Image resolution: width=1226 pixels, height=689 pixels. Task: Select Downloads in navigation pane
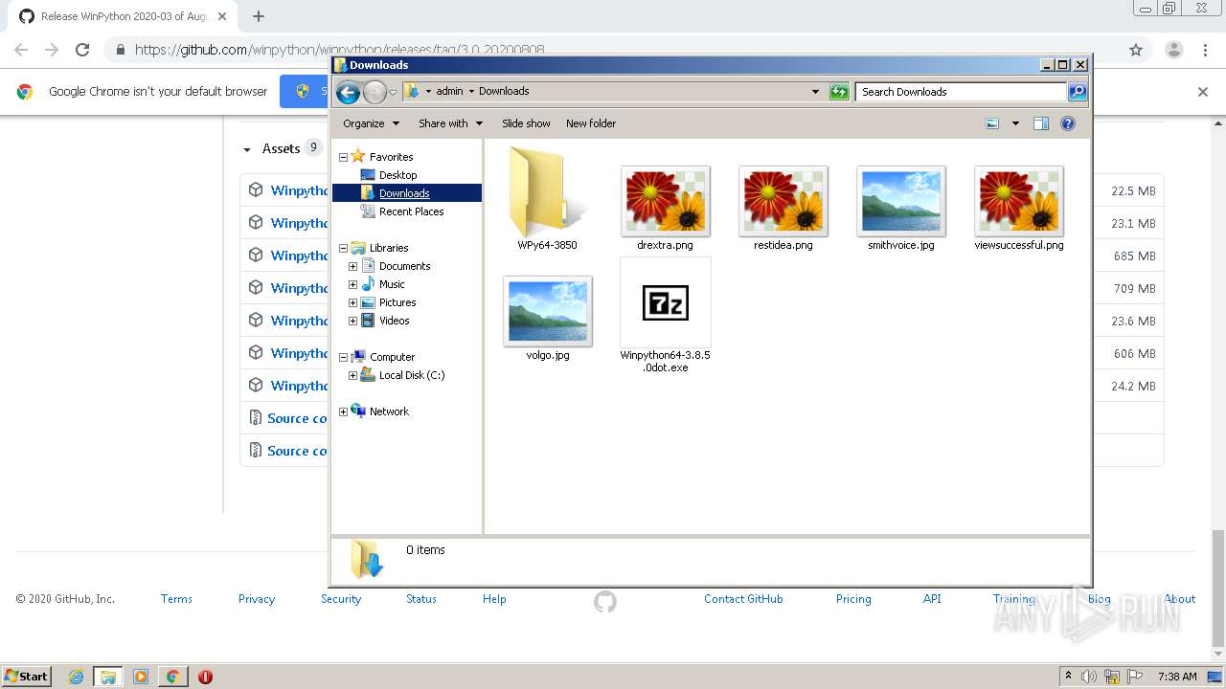click(404, 193)
